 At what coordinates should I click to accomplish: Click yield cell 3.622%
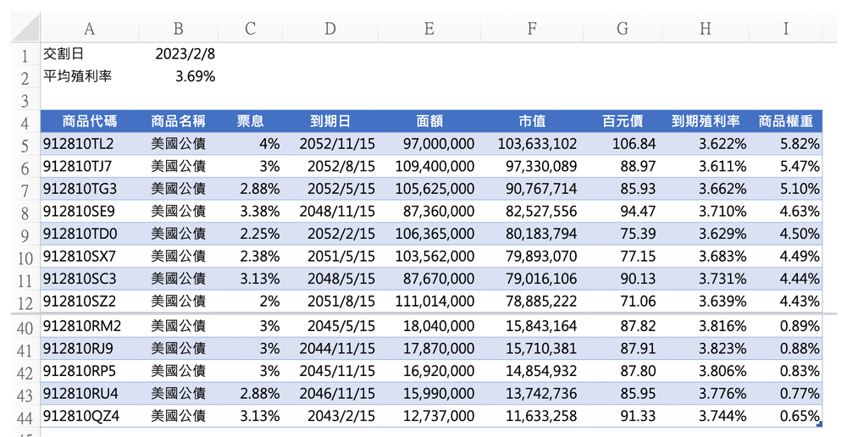[x=706, y=144]
